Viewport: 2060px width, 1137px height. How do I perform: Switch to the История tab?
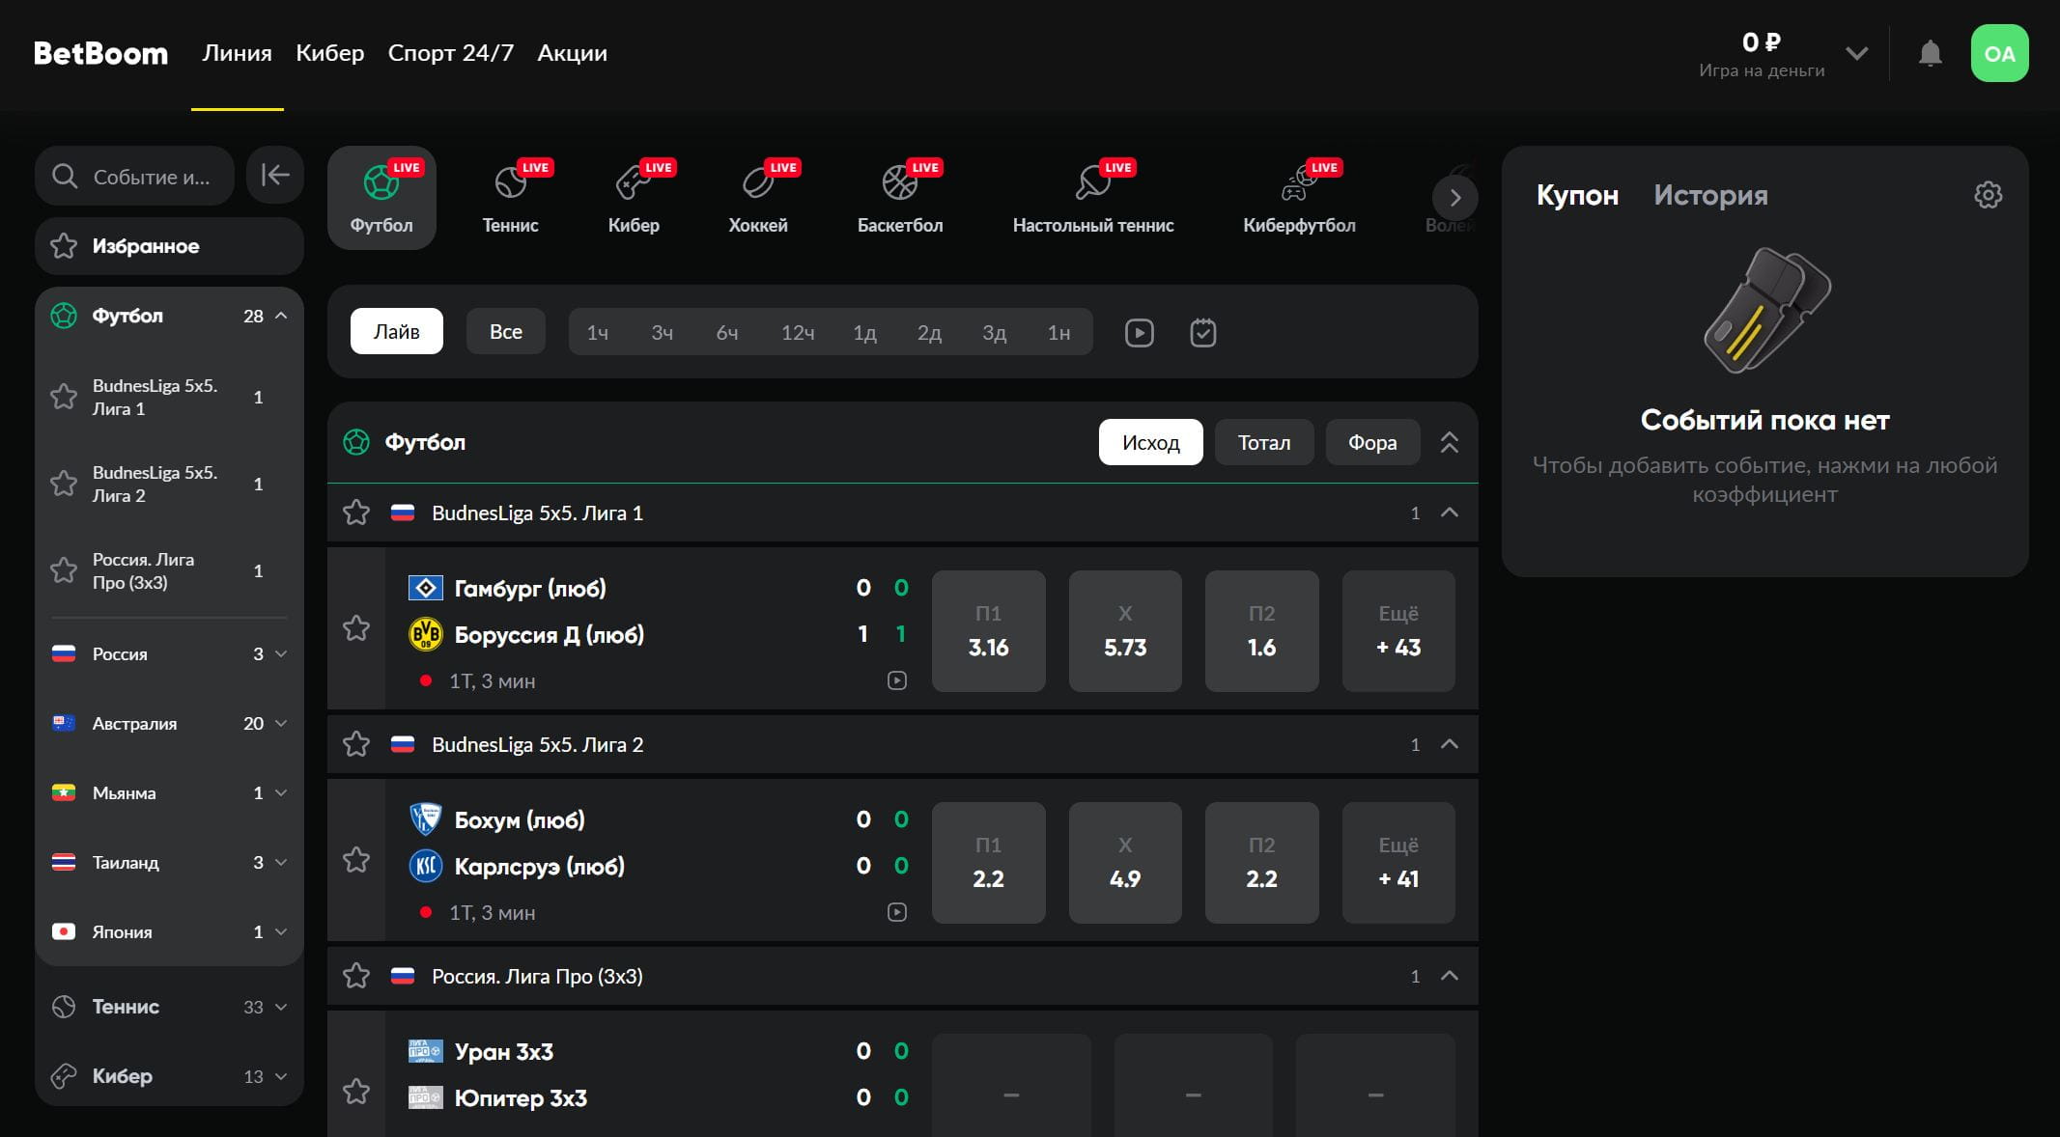point(1710,195)
